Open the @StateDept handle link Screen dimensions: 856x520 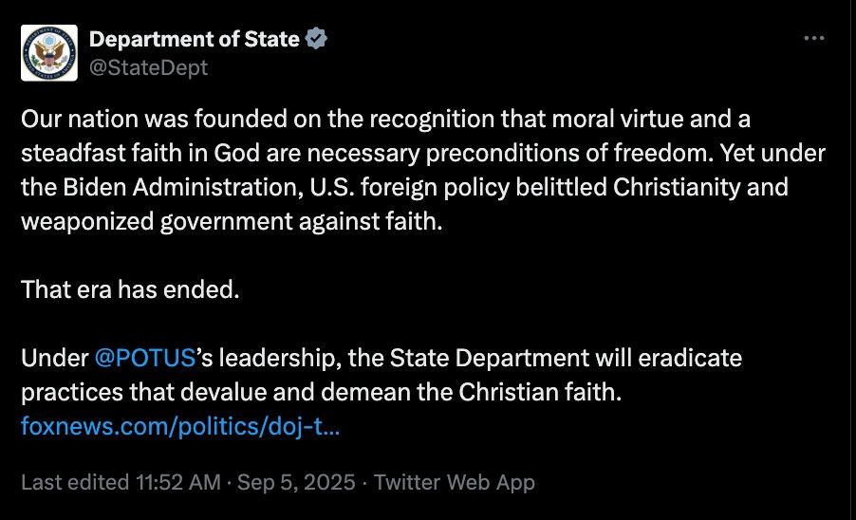[x=148, y=67]
